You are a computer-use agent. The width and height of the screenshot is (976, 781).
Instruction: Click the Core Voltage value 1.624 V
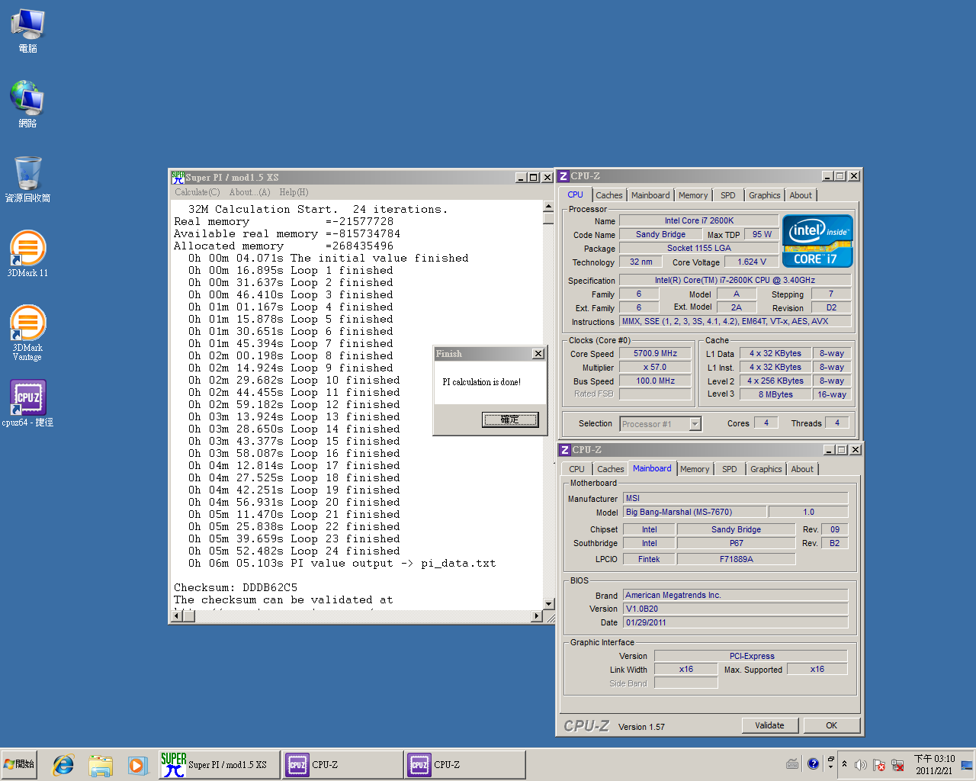[x=752, y=262]
